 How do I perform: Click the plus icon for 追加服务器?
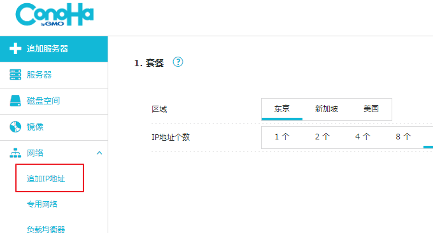[15, 48]
